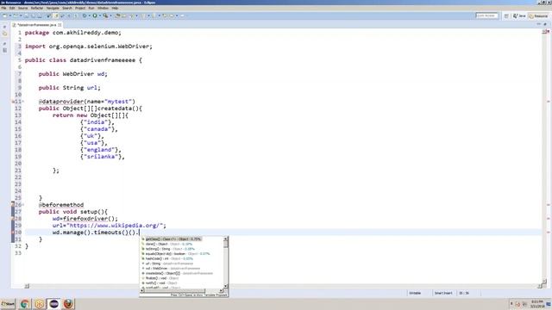Open the Source menu

coord(22,8)
